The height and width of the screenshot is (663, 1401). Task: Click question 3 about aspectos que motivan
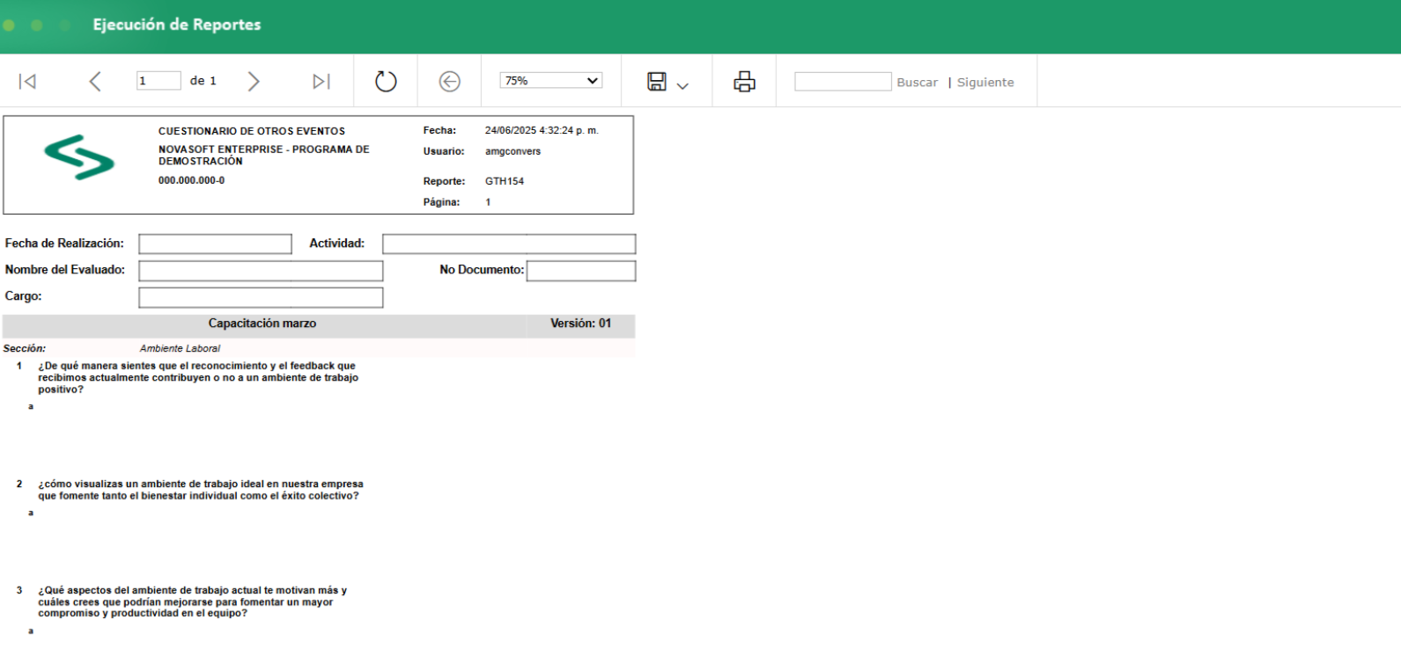[x=193, y=601]
